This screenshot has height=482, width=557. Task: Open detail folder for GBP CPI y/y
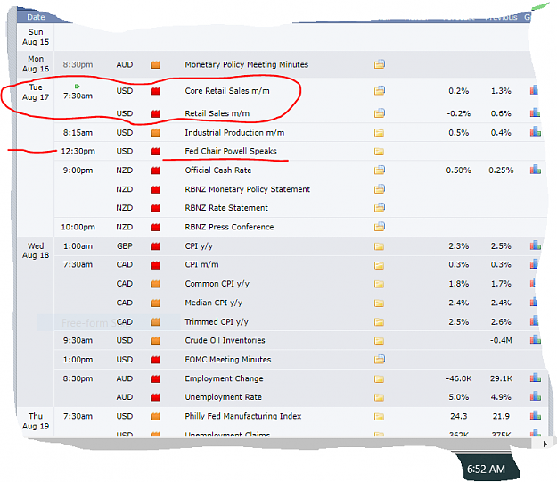click(x=379, y=246)
